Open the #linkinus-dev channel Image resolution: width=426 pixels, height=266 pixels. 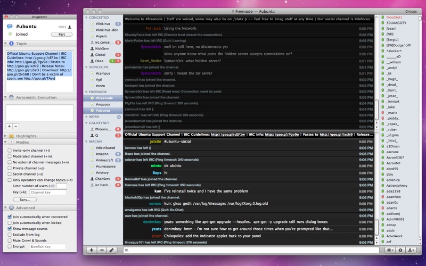coord(103,30)
